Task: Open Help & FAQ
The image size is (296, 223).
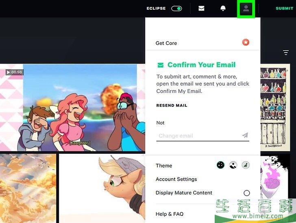Action: point(170,214)
